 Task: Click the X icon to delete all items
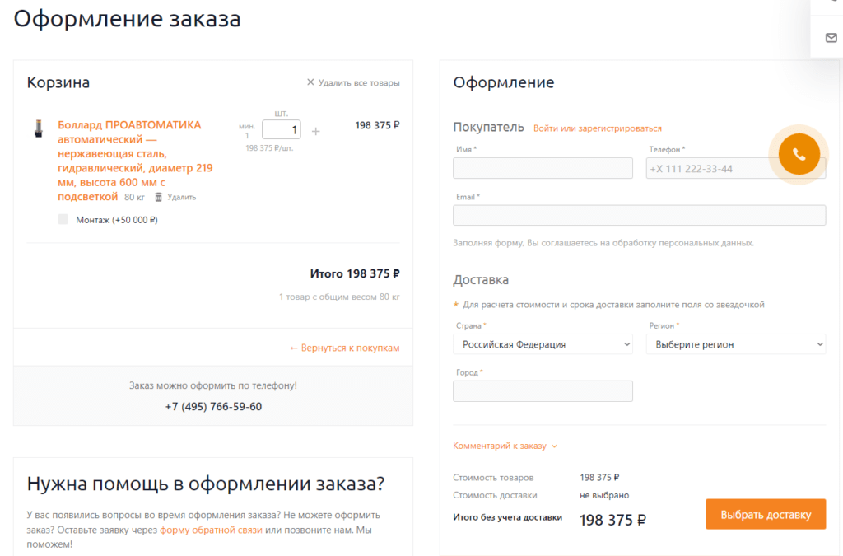pyautogui.click(x=310, y=82)
